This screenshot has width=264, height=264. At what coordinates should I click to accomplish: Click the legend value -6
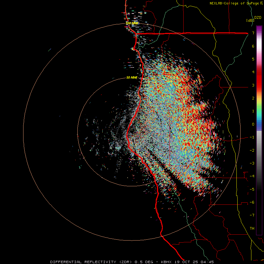click(x=252, y=202)
